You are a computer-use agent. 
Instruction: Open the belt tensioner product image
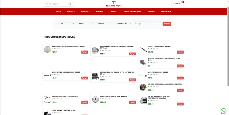coord(143,62)
